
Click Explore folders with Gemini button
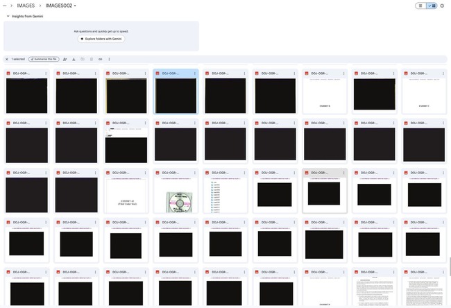click(101, 39)
